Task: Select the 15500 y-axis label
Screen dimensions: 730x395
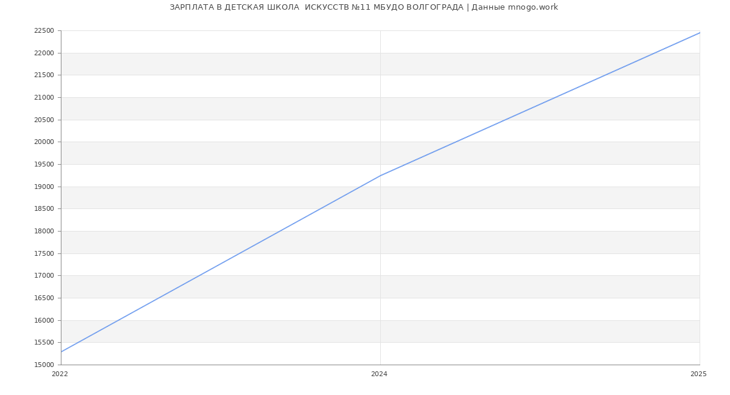Action: tap(44, 343)
